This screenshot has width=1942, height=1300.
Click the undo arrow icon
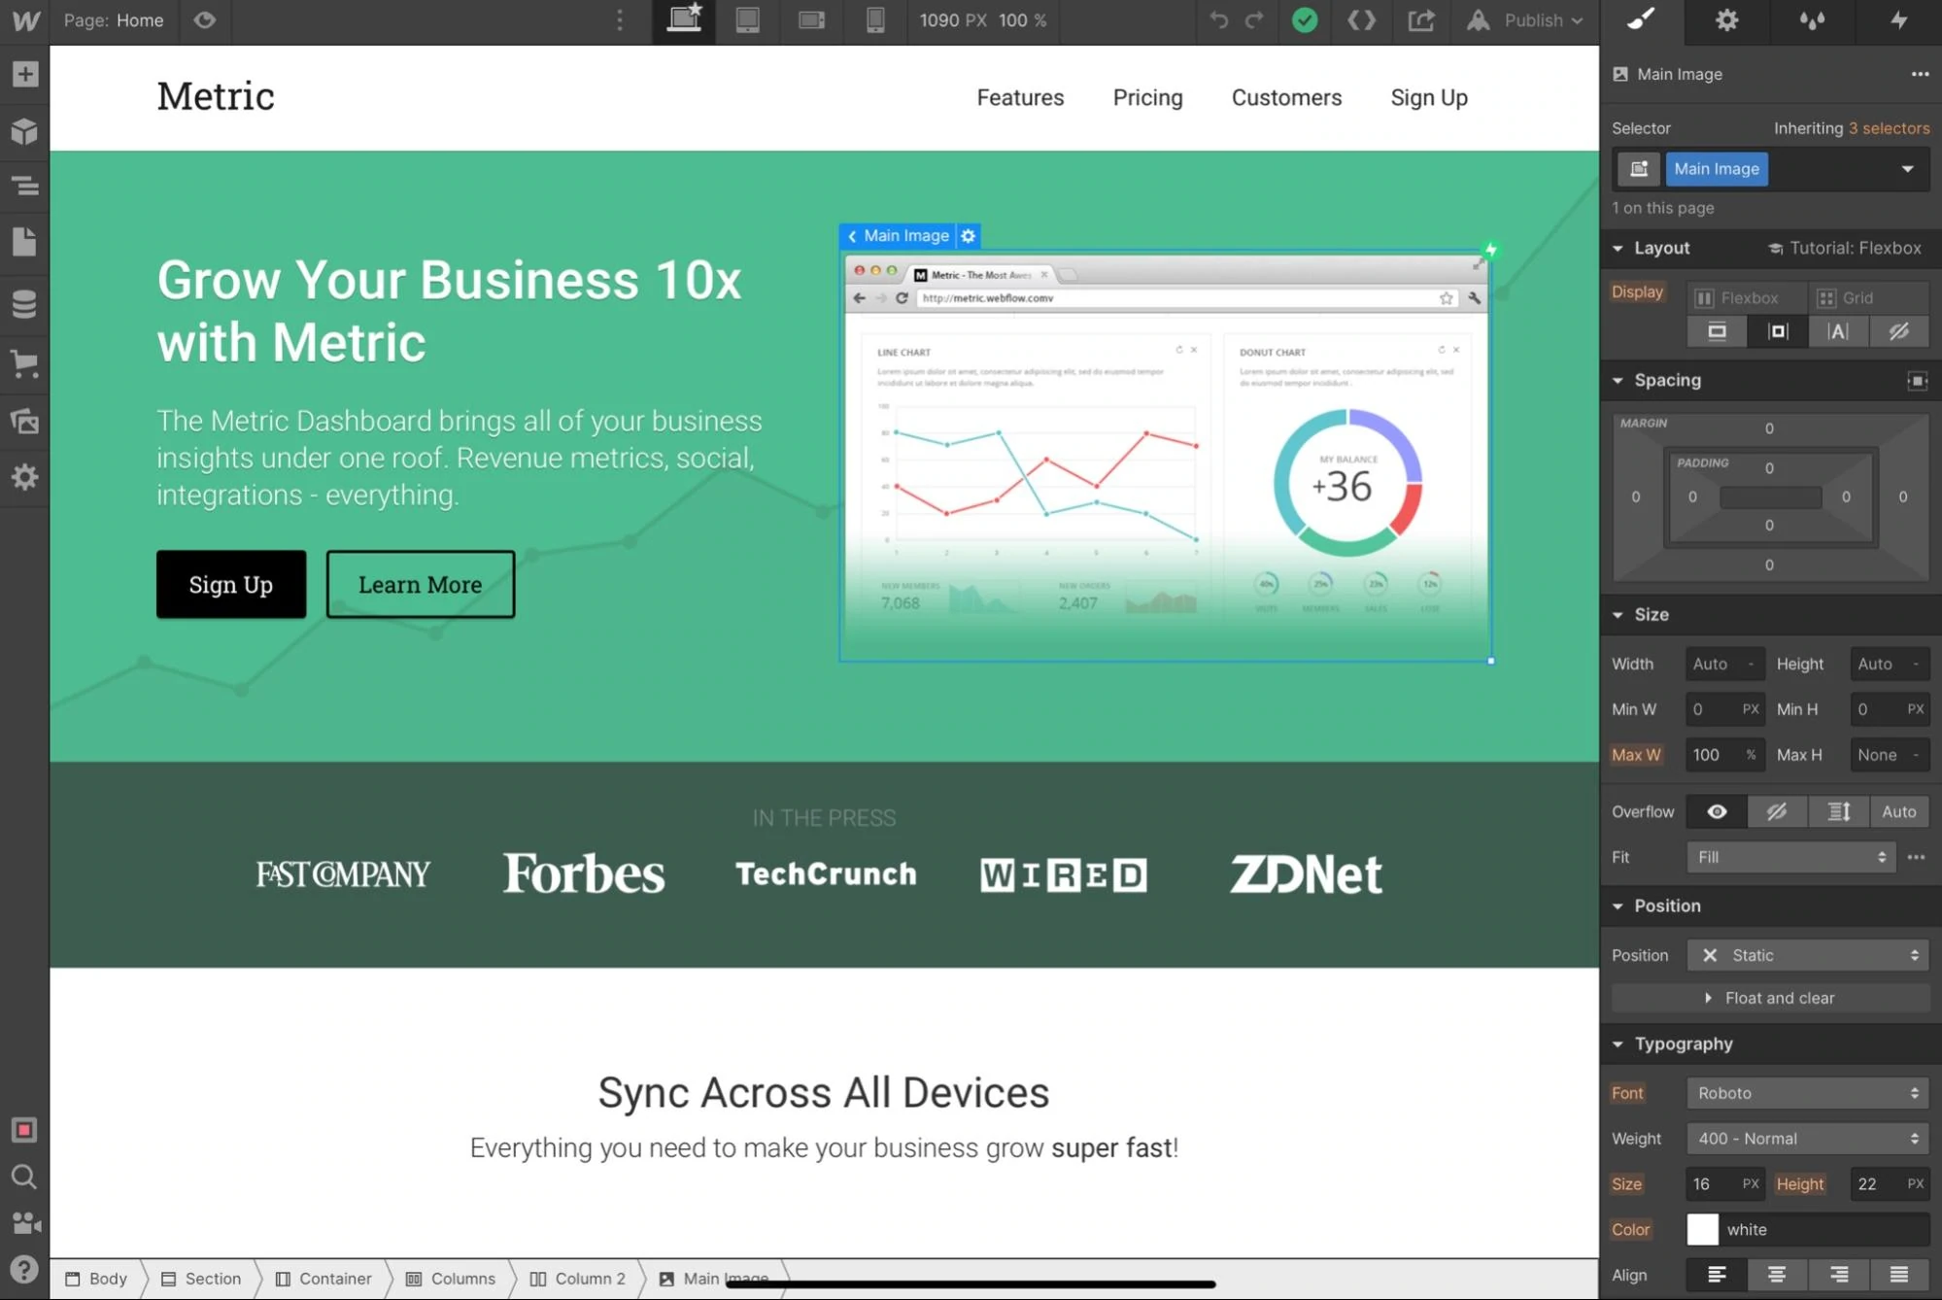coord(1218,20)
